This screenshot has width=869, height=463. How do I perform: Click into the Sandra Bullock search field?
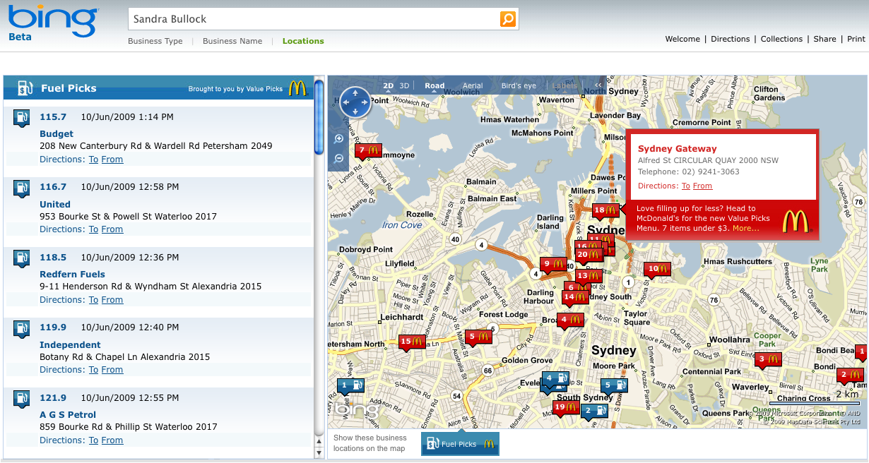coord(314,19)
